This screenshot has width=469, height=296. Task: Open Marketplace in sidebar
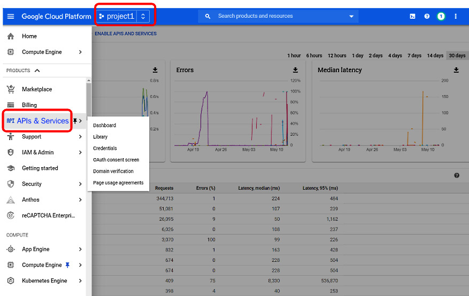[x=37, y=89]
